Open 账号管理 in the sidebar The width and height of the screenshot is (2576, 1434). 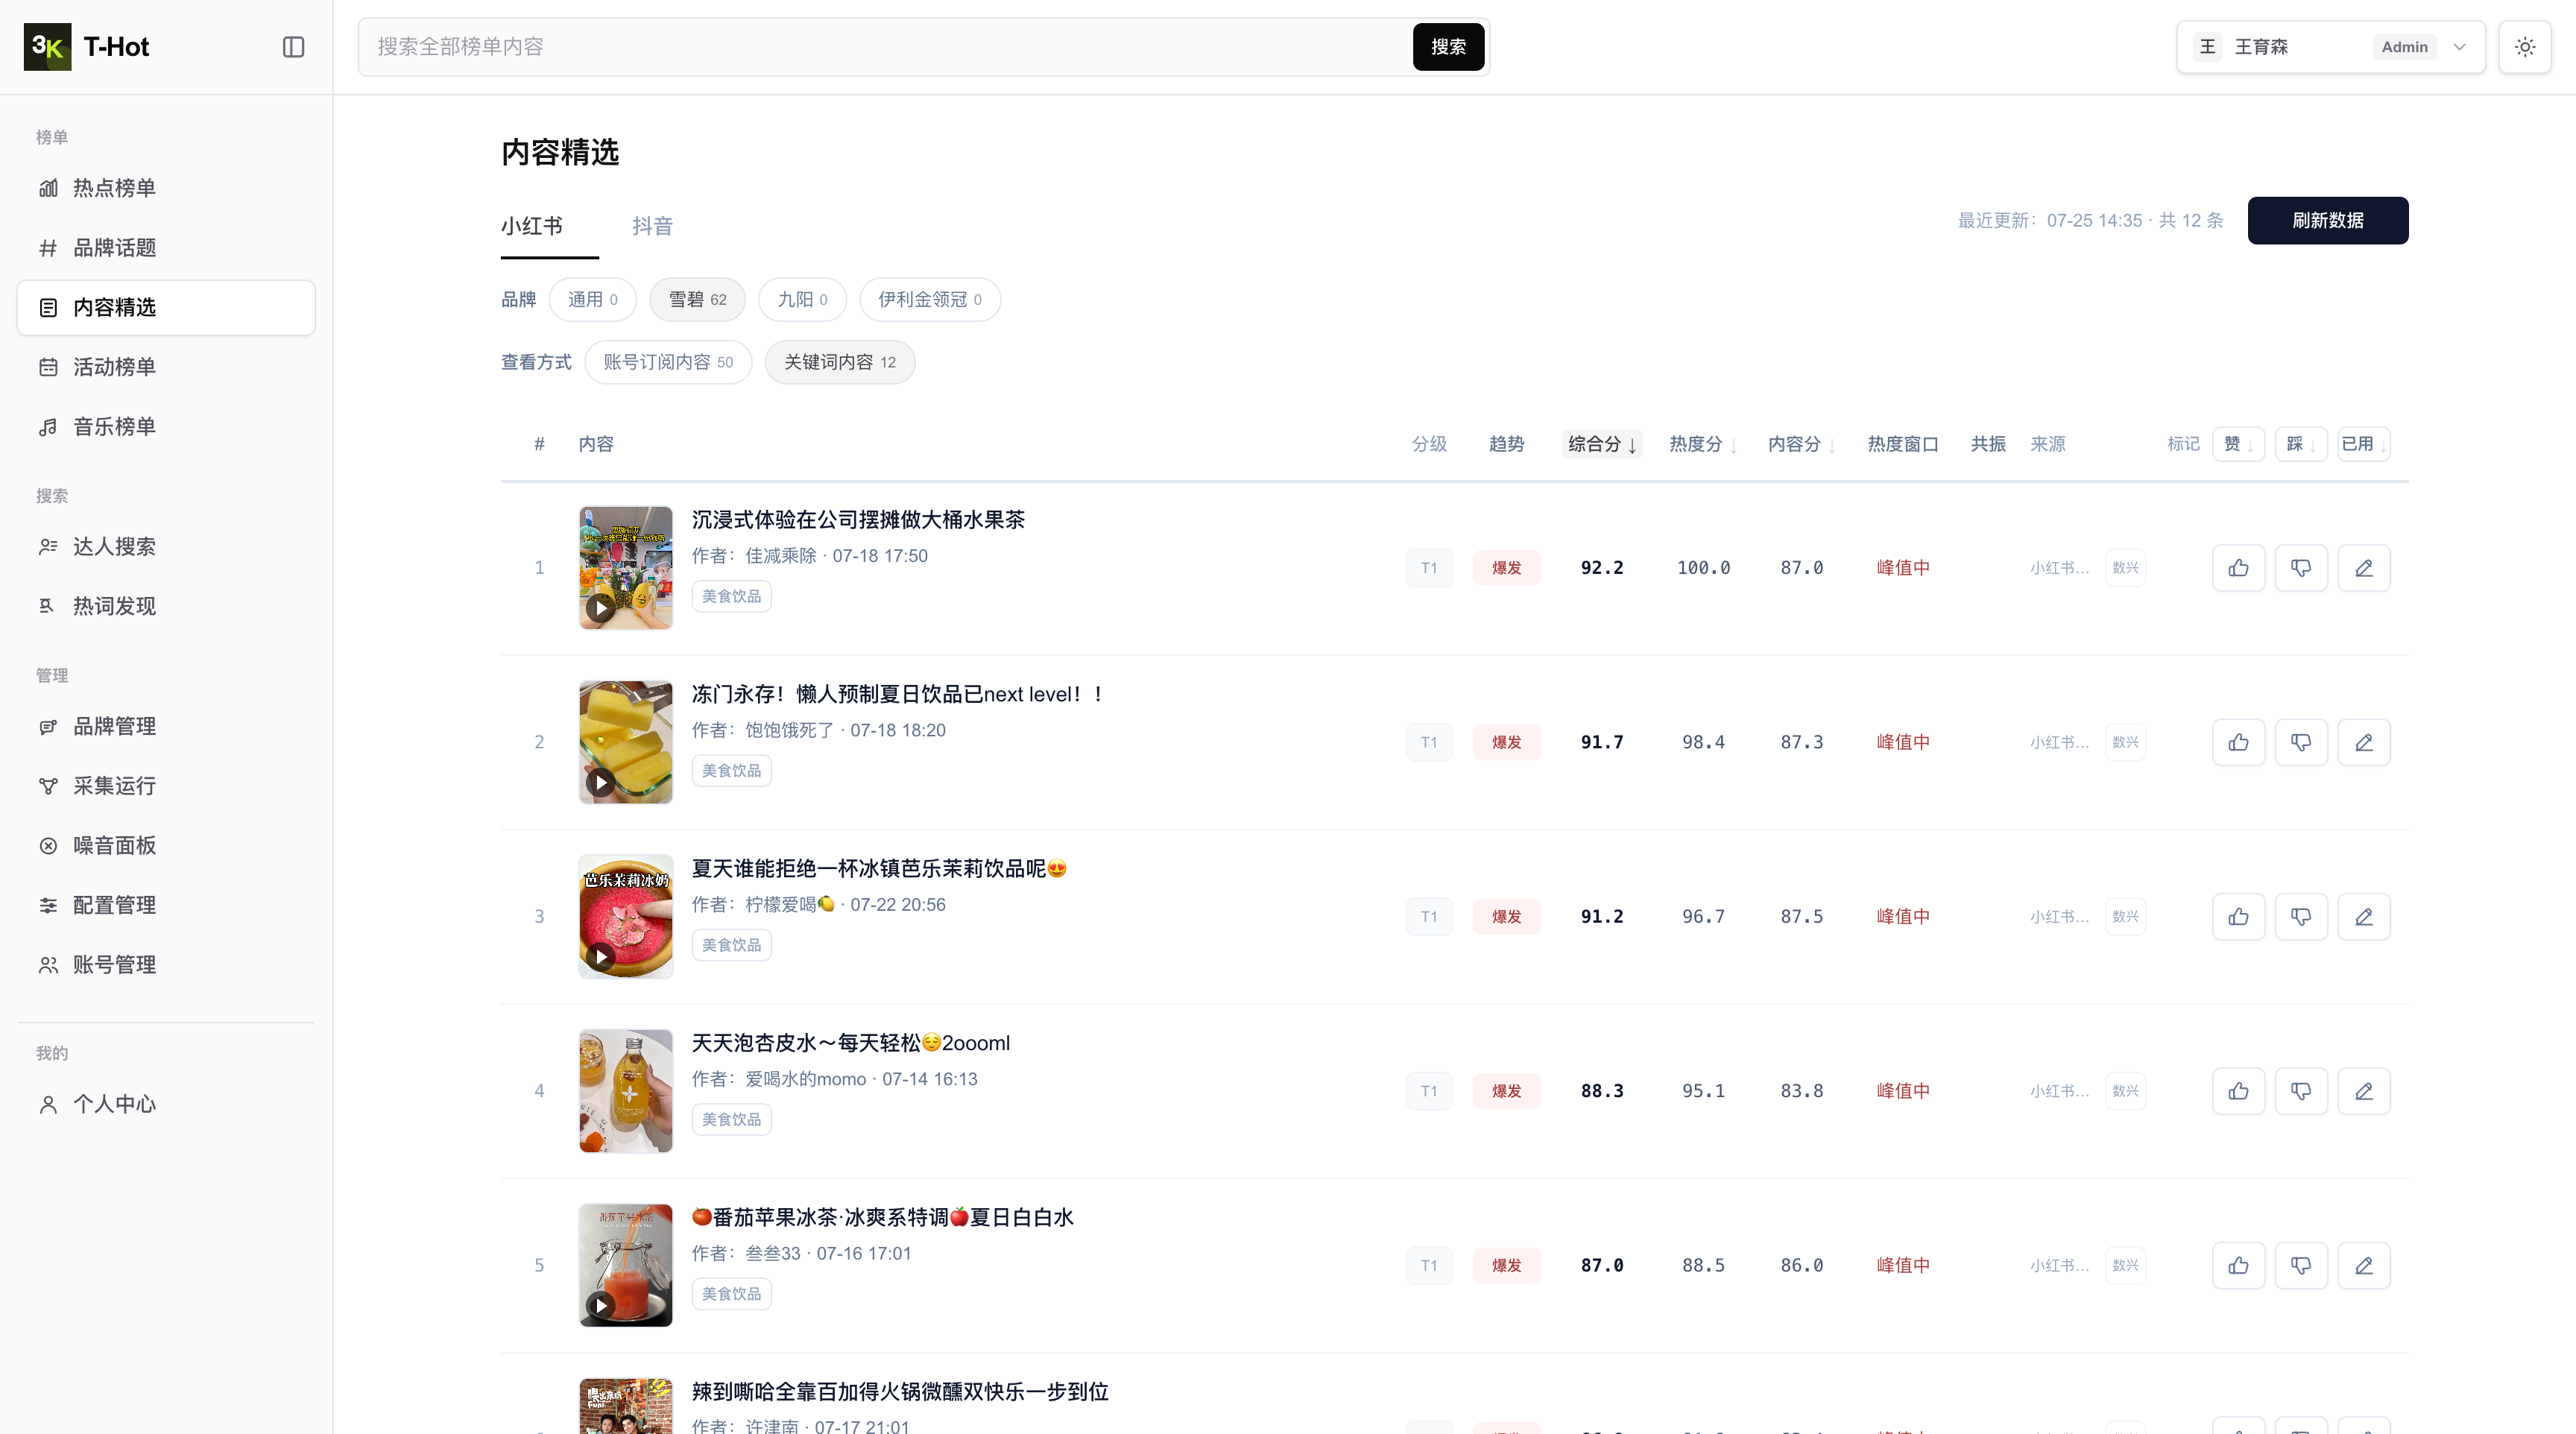(166, 965)
